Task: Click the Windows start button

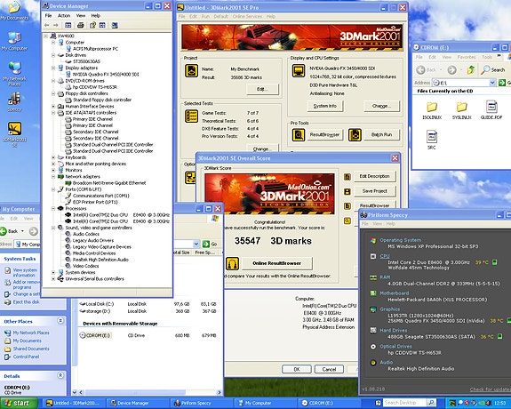Action: 19,403
